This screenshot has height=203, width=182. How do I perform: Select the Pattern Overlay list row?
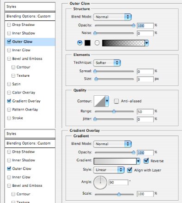coord(30,110)
